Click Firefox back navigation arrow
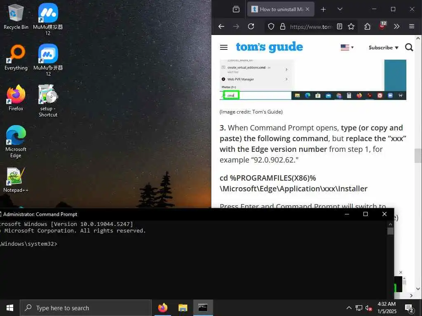 click(221, 26)
